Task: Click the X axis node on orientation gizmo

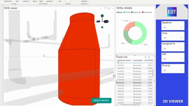Action: pos(107,21)
